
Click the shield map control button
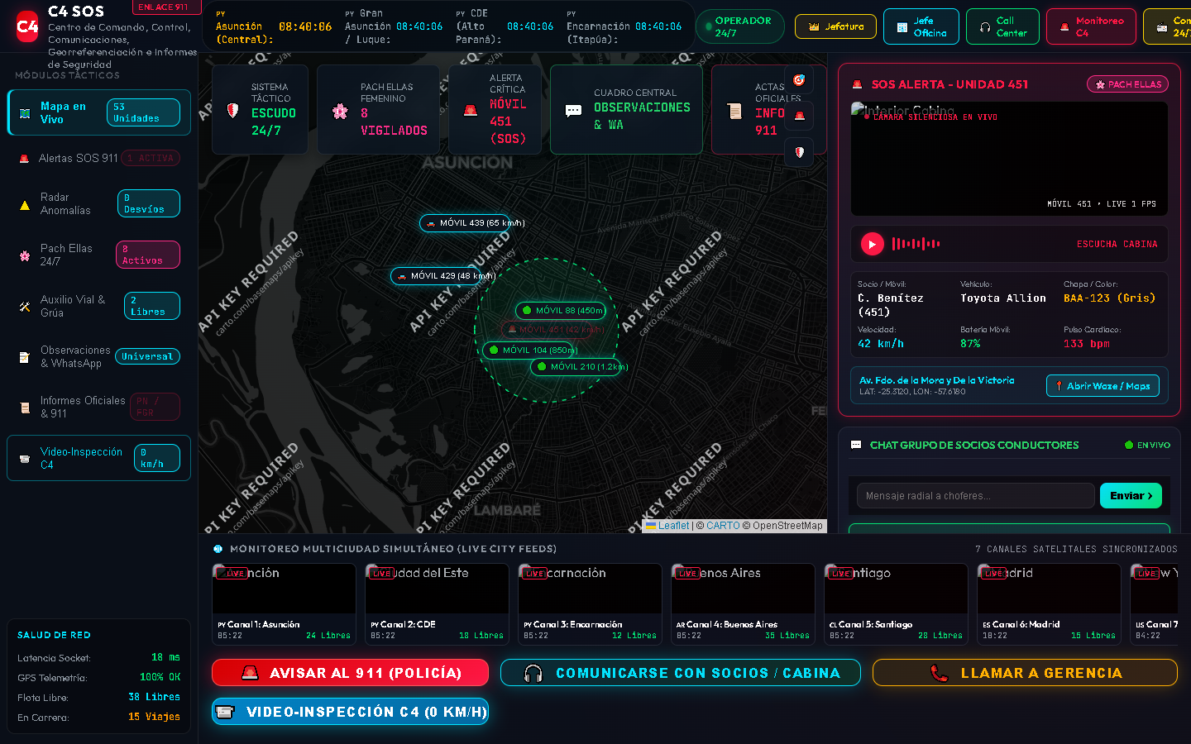tap(799, 152)
